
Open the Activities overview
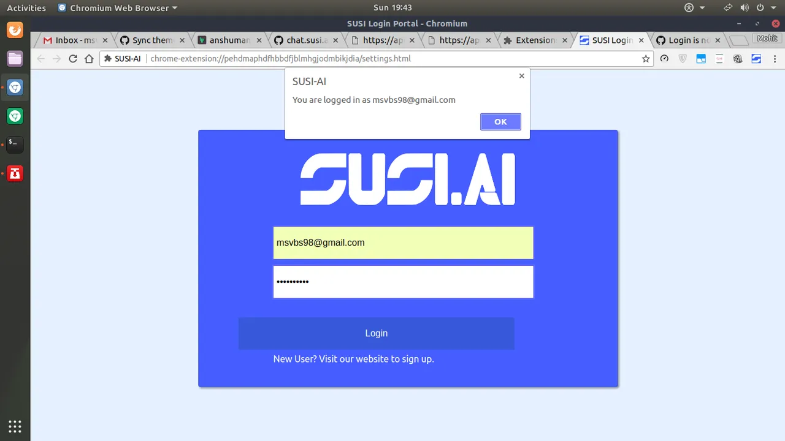(x=26, y=8)
